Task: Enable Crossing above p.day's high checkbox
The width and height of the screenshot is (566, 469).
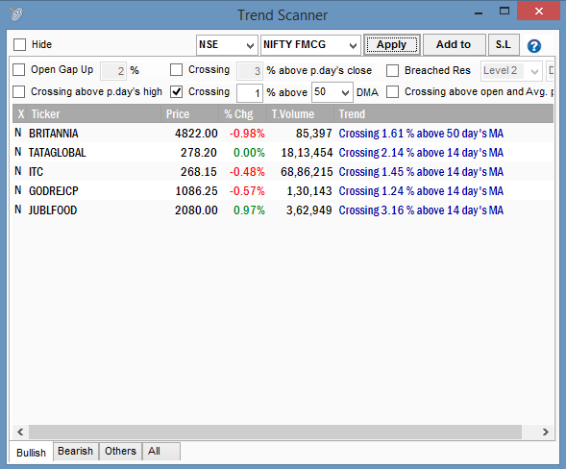Action: [19, 91]
